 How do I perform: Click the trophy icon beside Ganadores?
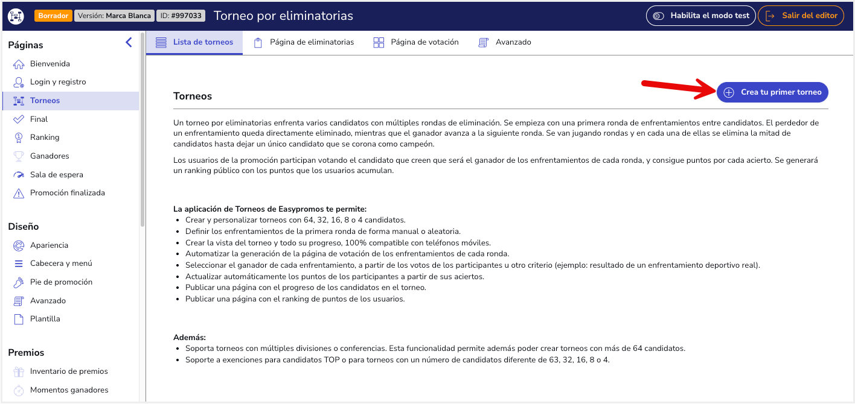[x=19, y=156]
